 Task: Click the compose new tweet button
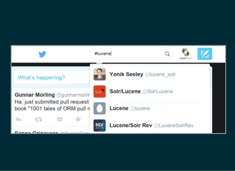click(x=204, y=54)
